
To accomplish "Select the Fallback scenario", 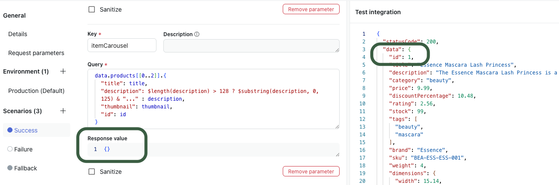I will point(25,168).
